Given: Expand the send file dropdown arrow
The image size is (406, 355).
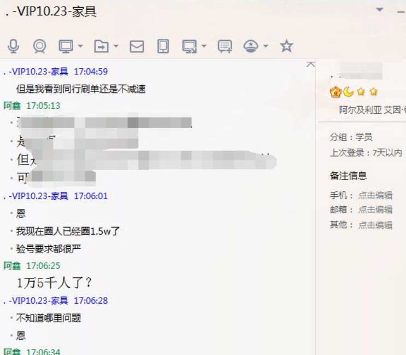Looking at the screenshot, I should [x=116, y=46].
